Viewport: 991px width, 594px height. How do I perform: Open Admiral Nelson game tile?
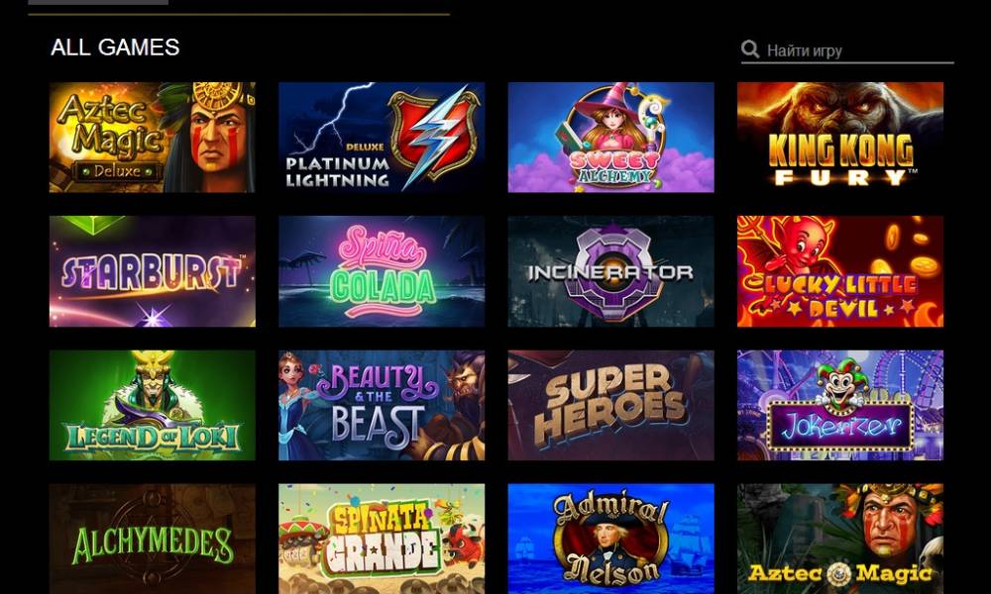pyautogui.click(x=611, y=540)
